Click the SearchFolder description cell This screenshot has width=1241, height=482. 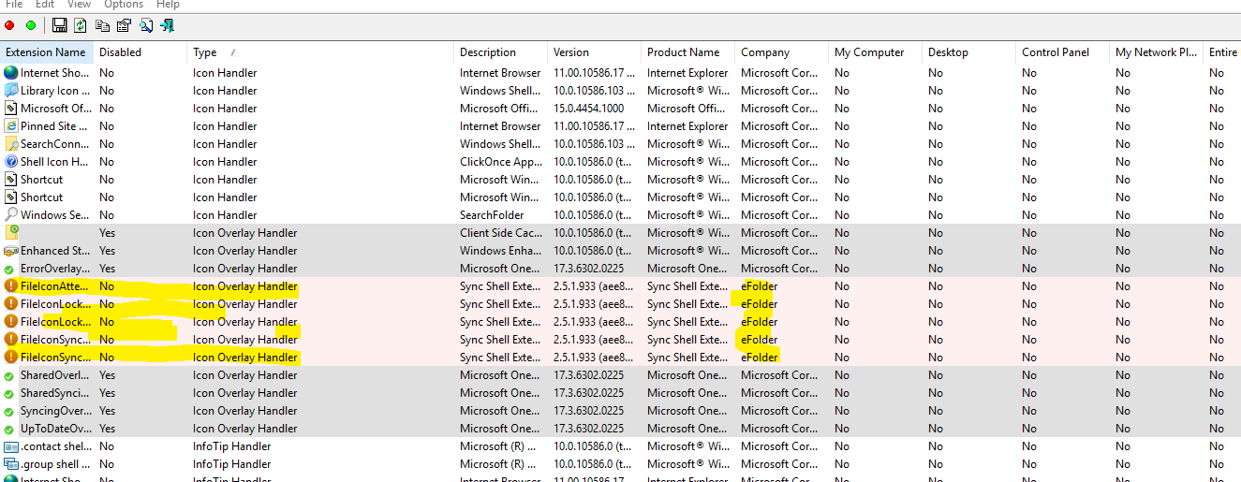click(490, 215)
